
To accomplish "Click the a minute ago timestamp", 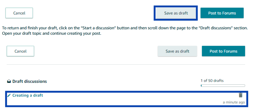I will [x=234, y=102].
